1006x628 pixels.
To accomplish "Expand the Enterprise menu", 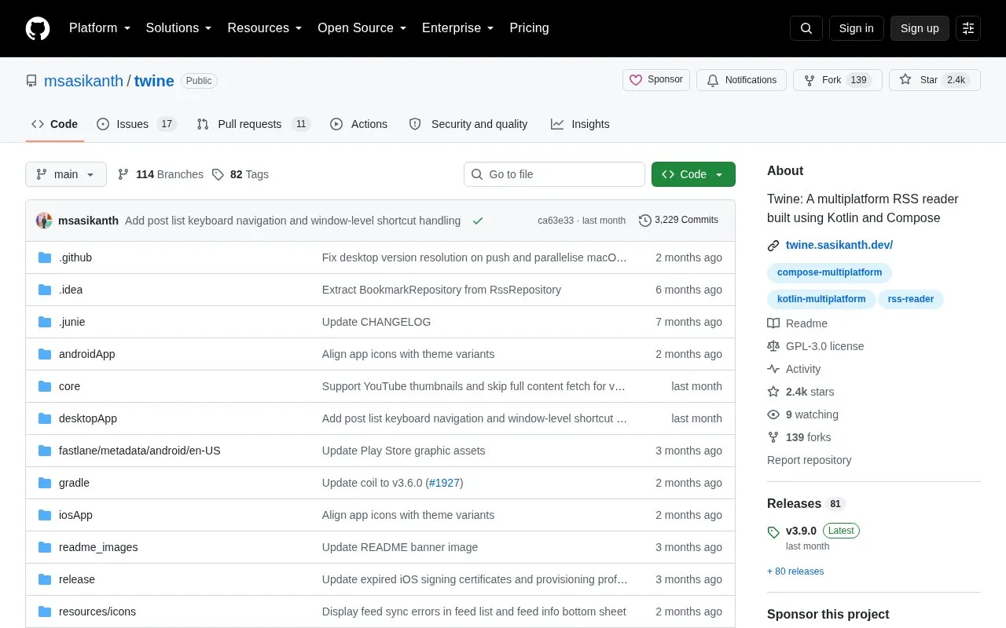I will (x=458, y=28).
